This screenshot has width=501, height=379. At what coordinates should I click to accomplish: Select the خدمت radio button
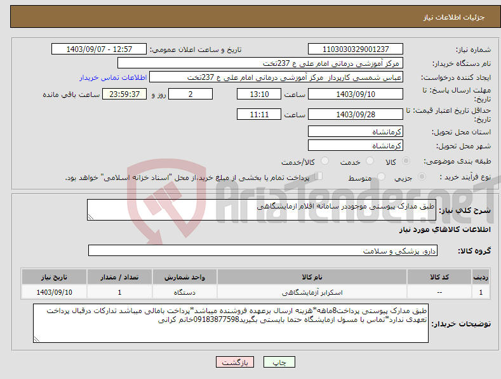point(370,161)
